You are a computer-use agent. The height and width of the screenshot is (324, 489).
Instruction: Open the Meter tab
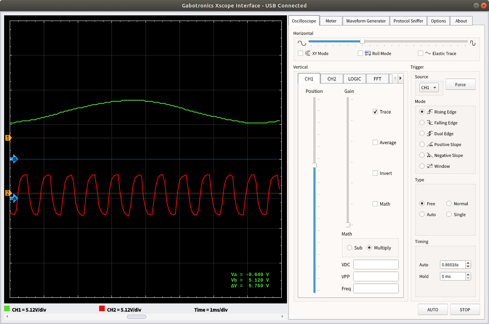pos(331,21)
